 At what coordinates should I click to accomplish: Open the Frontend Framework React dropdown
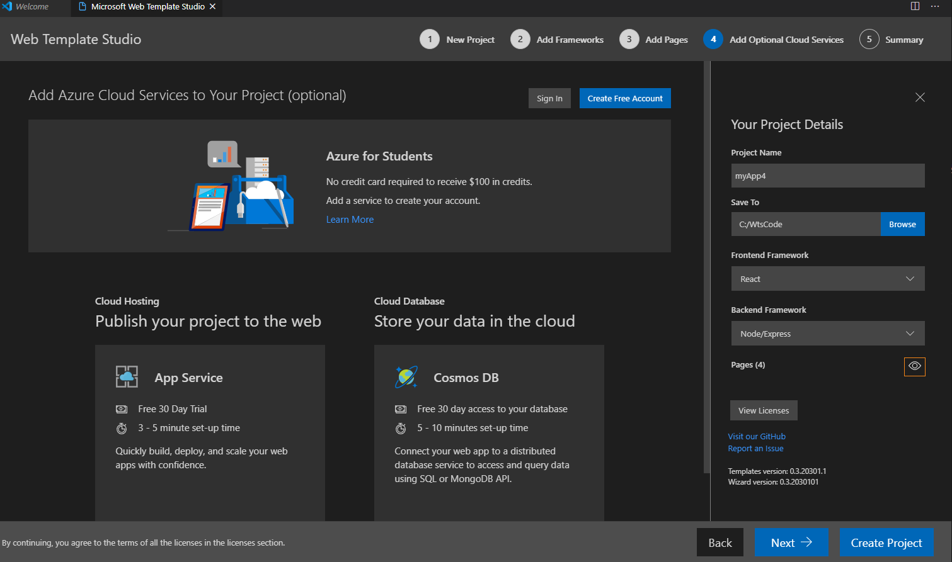[x=828, y=279]
